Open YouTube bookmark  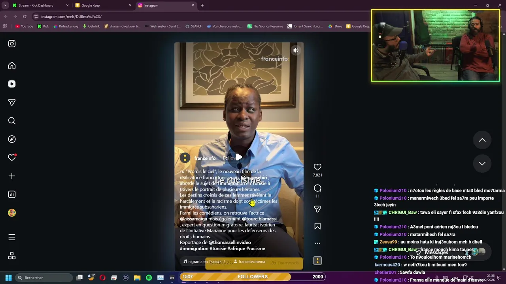click(24, 26)
